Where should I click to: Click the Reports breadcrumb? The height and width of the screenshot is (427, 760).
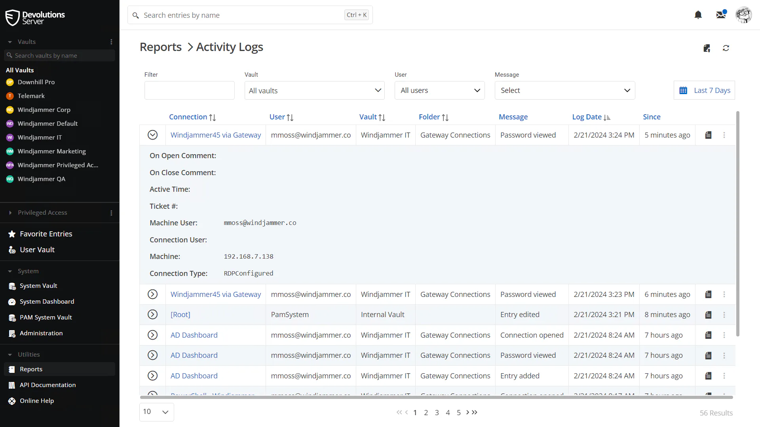[x=160, y=47]
